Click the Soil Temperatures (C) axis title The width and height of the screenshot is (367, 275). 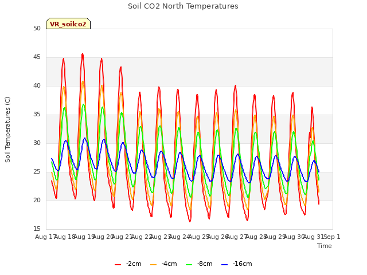point(7,129)
